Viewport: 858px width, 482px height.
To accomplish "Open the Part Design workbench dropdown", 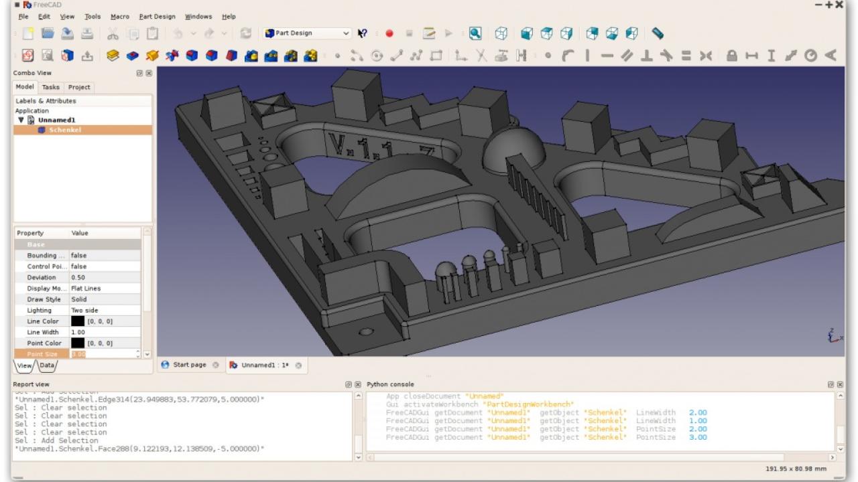I will [x=346, y=33].
